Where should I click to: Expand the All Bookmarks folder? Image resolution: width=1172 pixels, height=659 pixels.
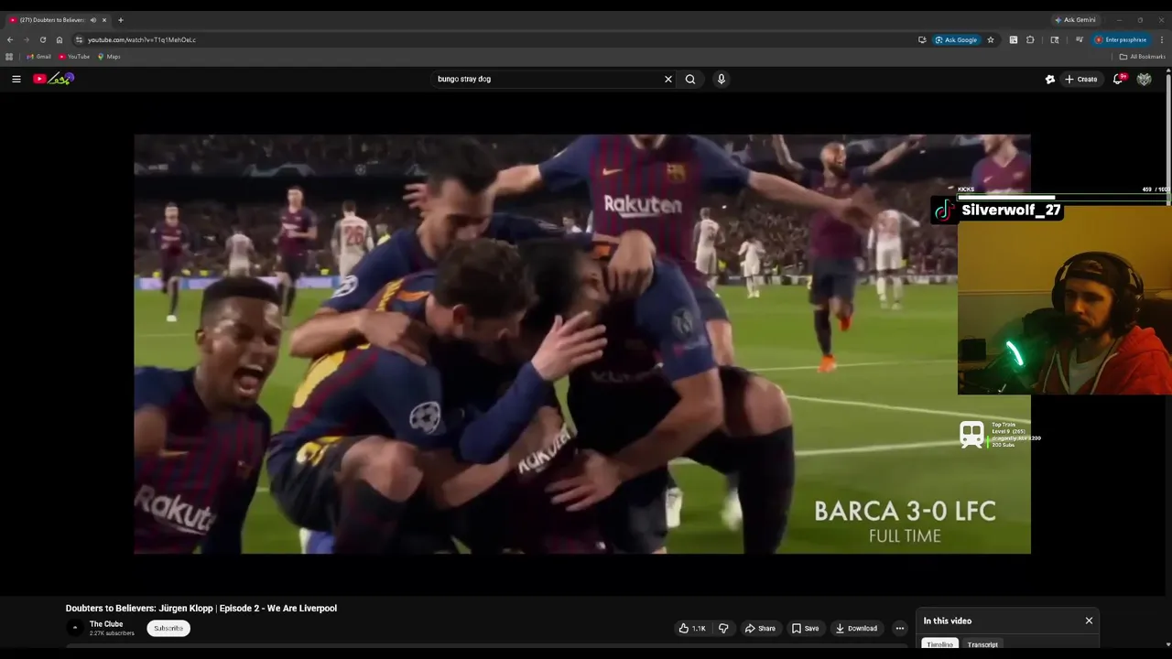point(1142,57)
